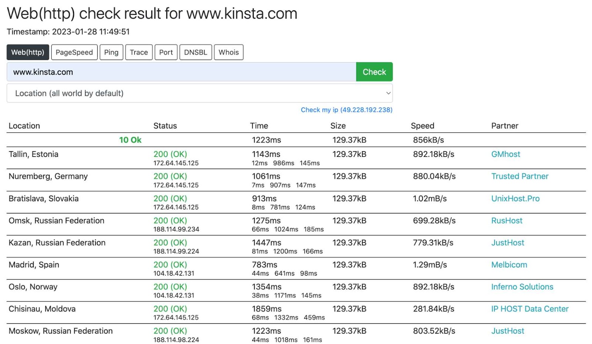Open the Whois lookup tab
This screenshot has width=592, height=344.
tap(228, 52)
